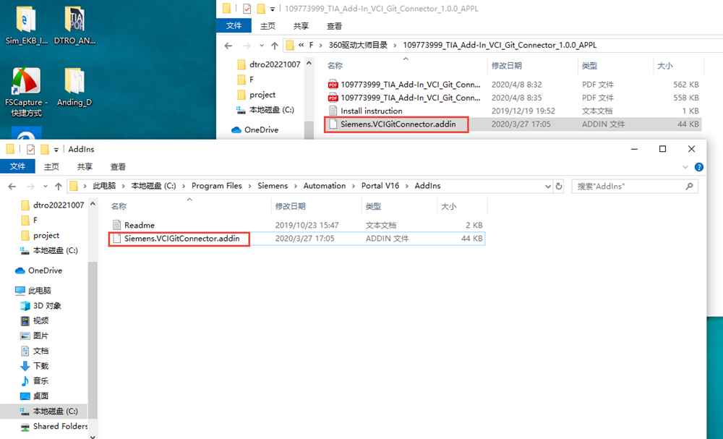Go up one folder level in AddIns window
The height and width of the screenshot is (439, 723).
(58, 187)
